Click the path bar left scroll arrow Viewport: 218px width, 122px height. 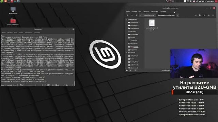(x=141, y=15)
